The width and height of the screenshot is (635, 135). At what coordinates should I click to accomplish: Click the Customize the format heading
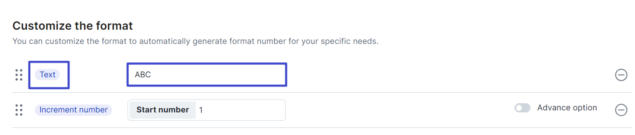pos(73,26)
